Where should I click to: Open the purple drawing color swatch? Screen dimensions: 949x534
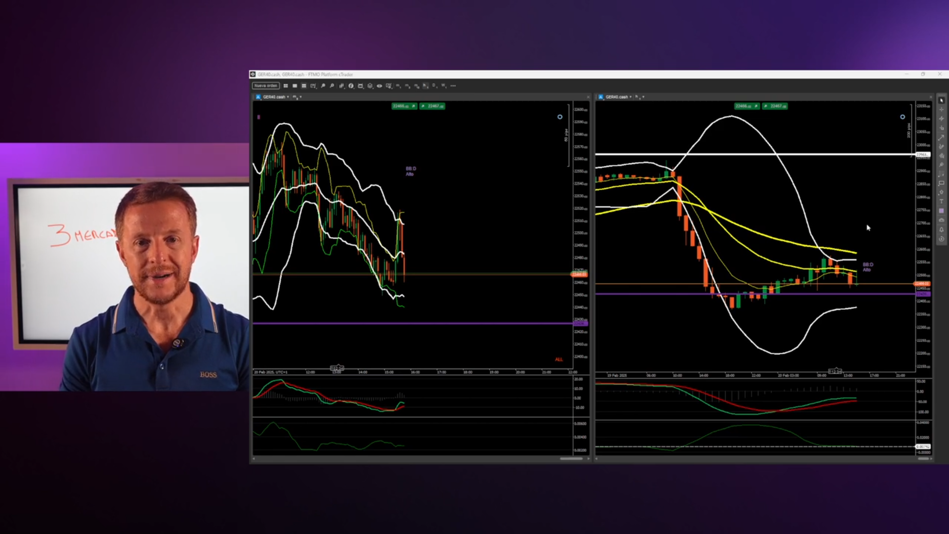[x=941, y=211]
